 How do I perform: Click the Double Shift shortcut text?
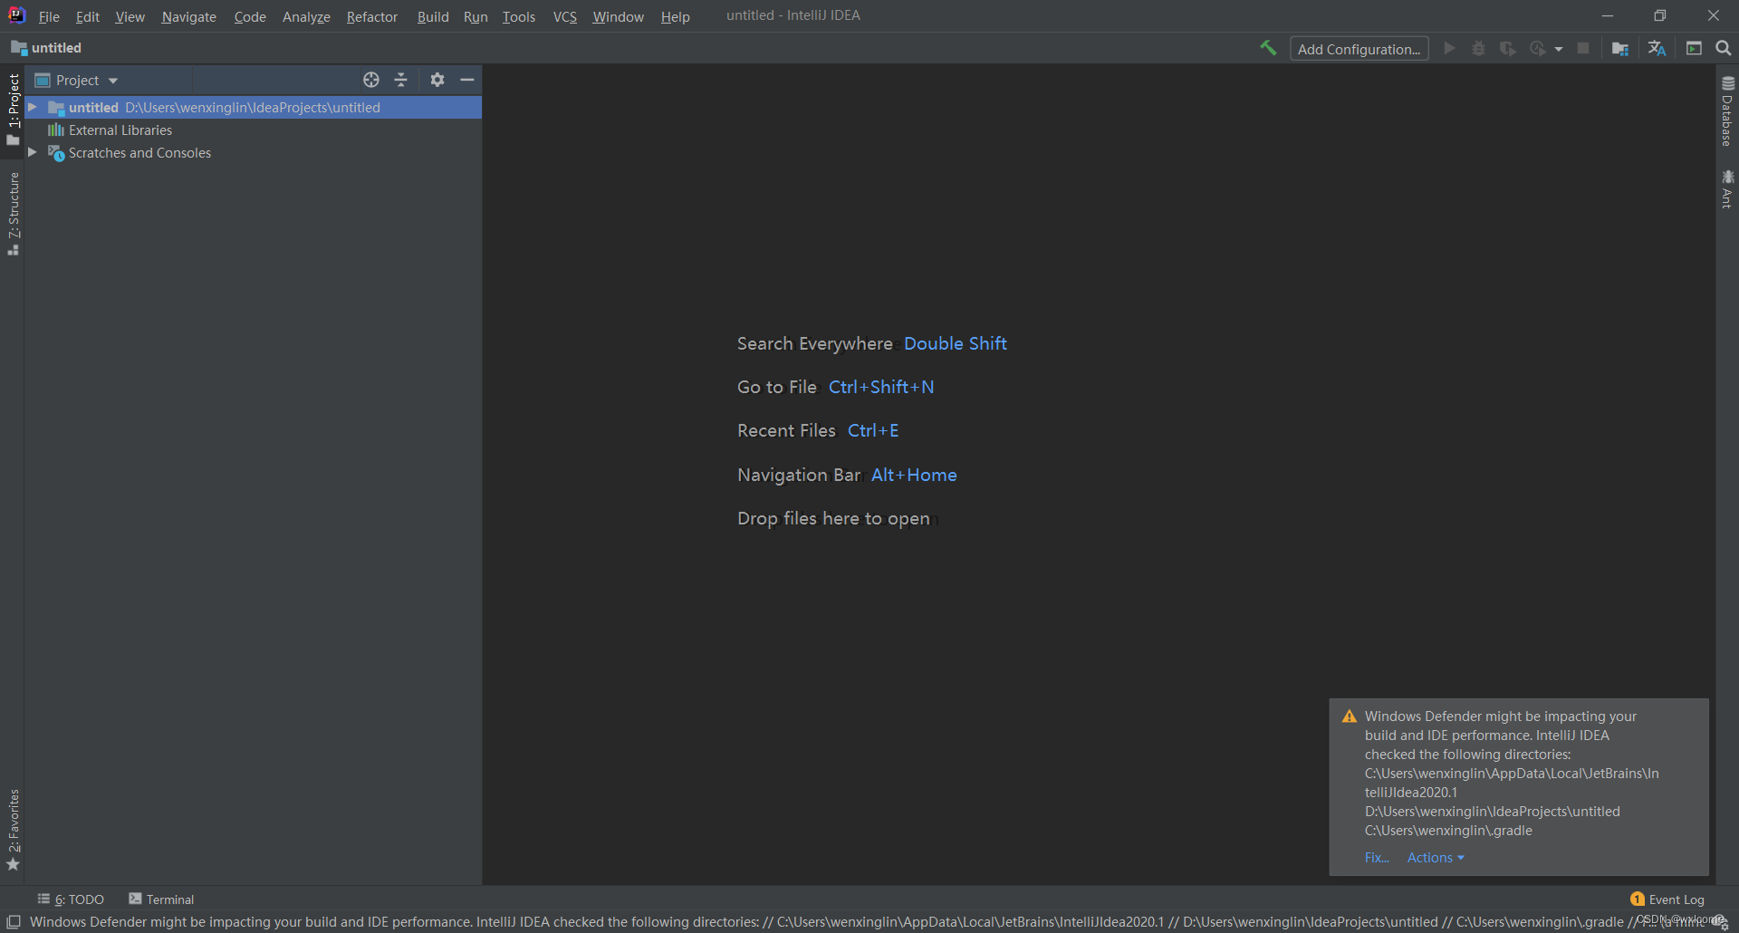tap(955, 343)
